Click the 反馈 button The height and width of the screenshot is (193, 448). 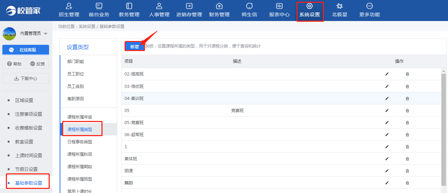tap(38, 64)
